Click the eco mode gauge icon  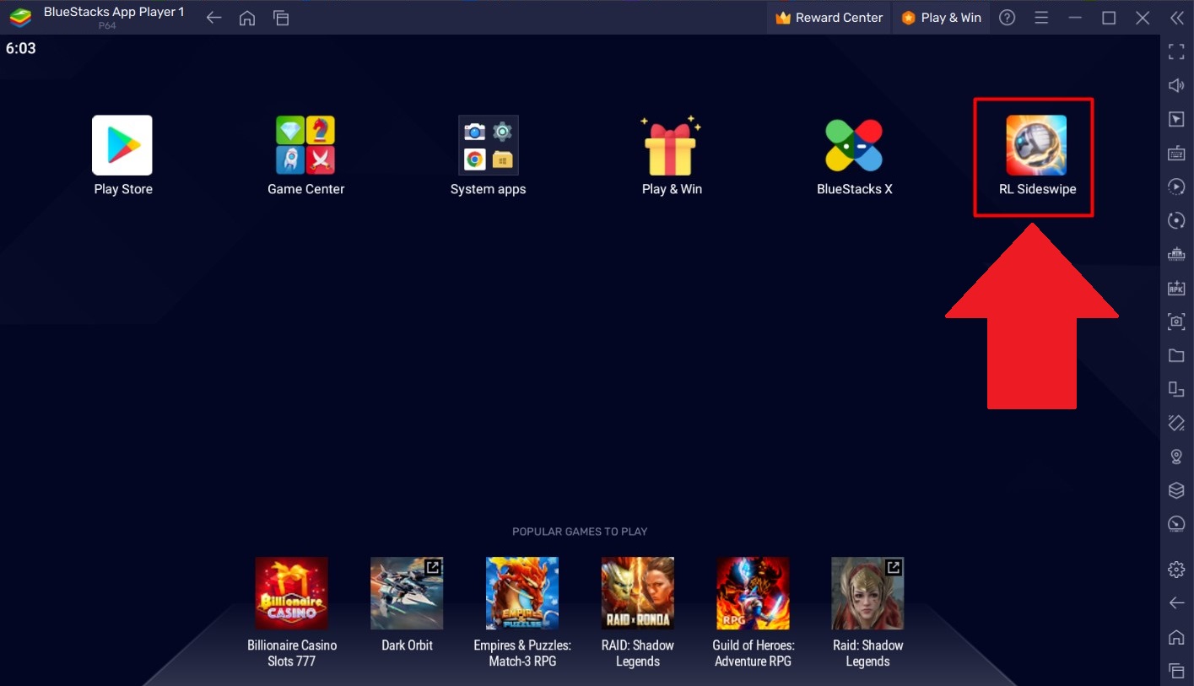pyautogui.click(x=1176, y=524)
